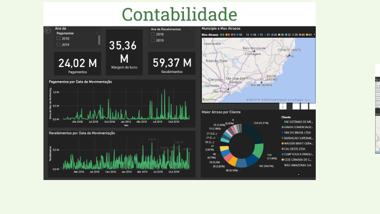Click the 224 (23,31%) donut segment
The height and width of the screenshot is (214, 380).
254,132
